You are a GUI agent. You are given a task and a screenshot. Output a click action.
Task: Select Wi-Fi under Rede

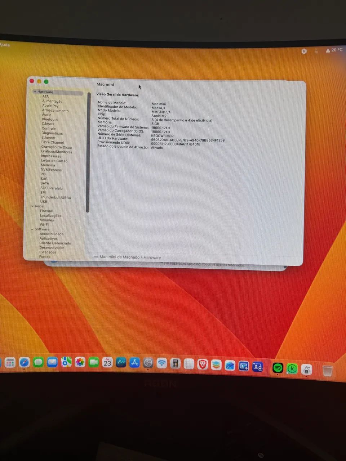pyautogui.click(x=44, y=225)
